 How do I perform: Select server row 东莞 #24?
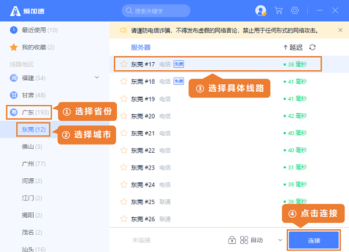pyautogui.click(x=229, y=185)
